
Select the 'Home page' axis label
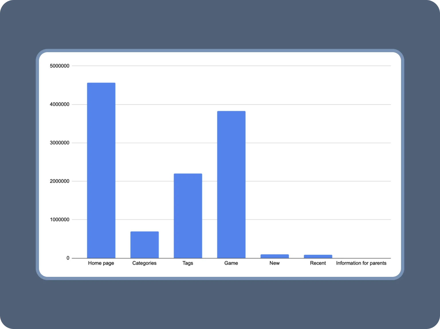(x=101, y=263)
